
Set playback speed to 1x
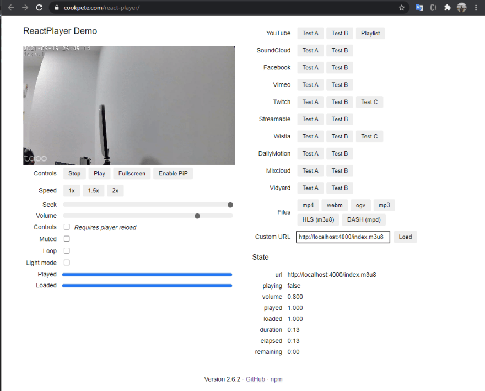(x=72, y=191)
